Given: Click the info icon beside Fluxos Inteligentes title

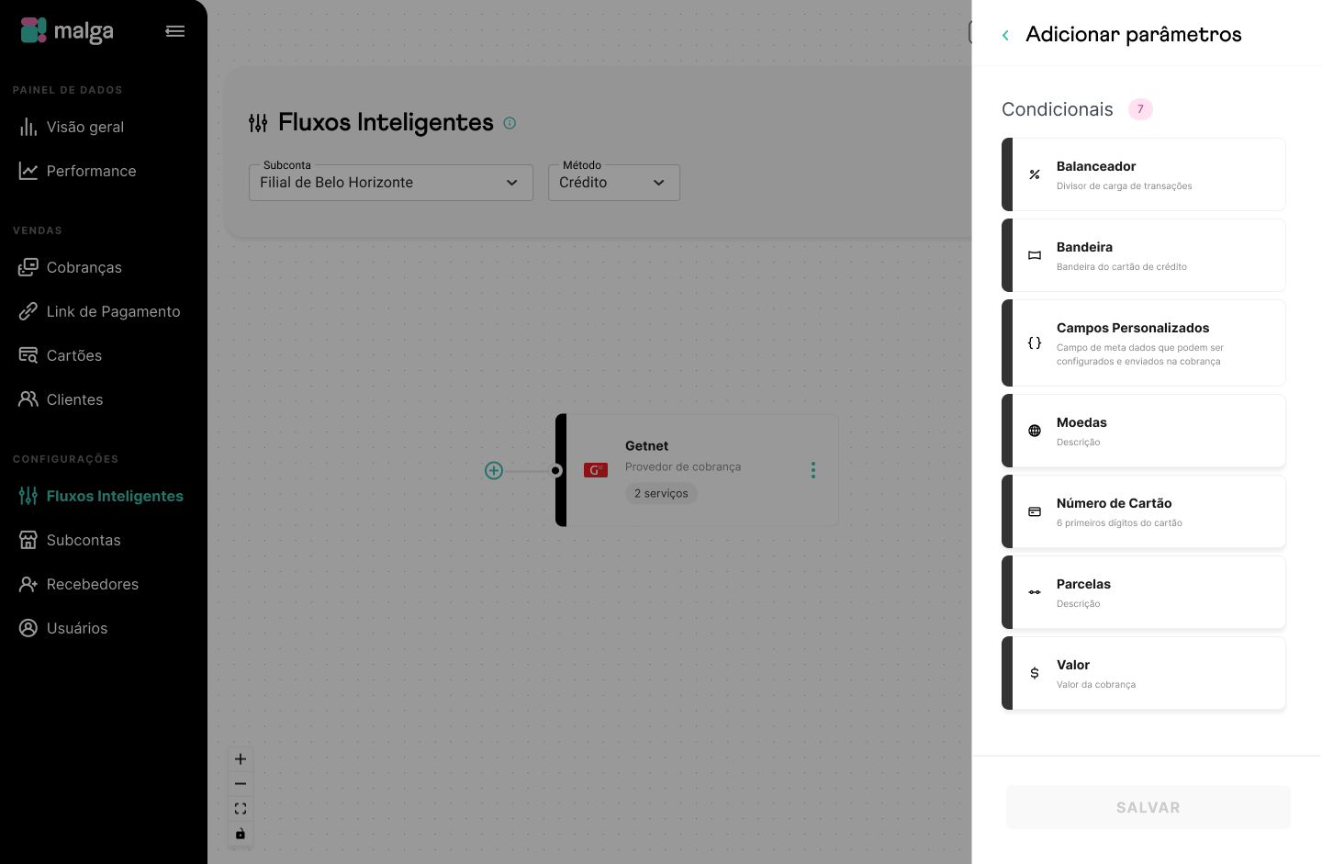Looking at the screenshot, I should click(x=510, y=123).
